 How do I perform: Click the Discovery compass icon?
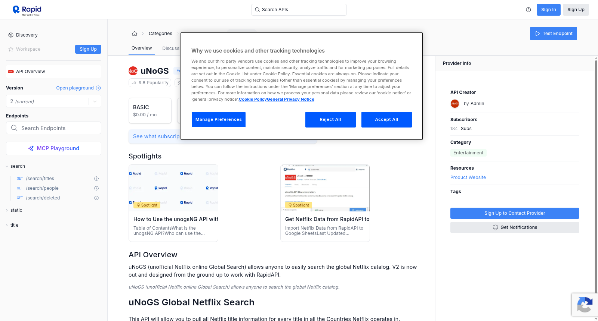click(x=11, y=35)
